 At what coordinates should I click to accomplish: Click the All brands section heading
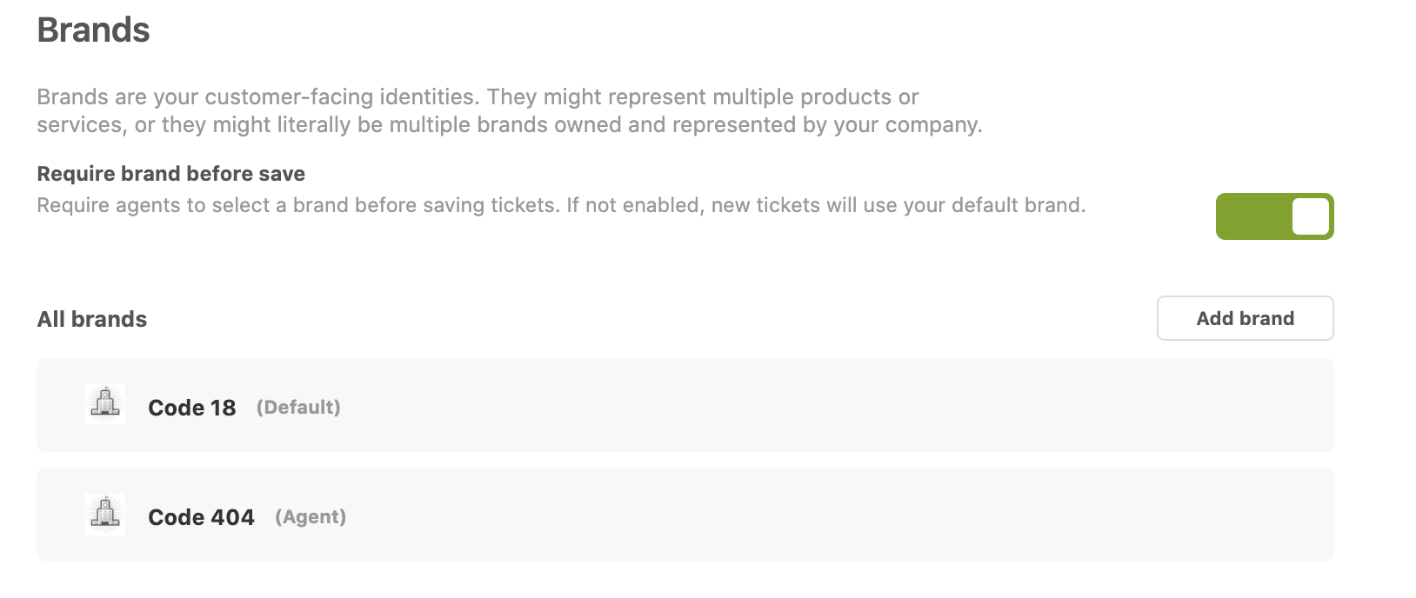point(91,319)
